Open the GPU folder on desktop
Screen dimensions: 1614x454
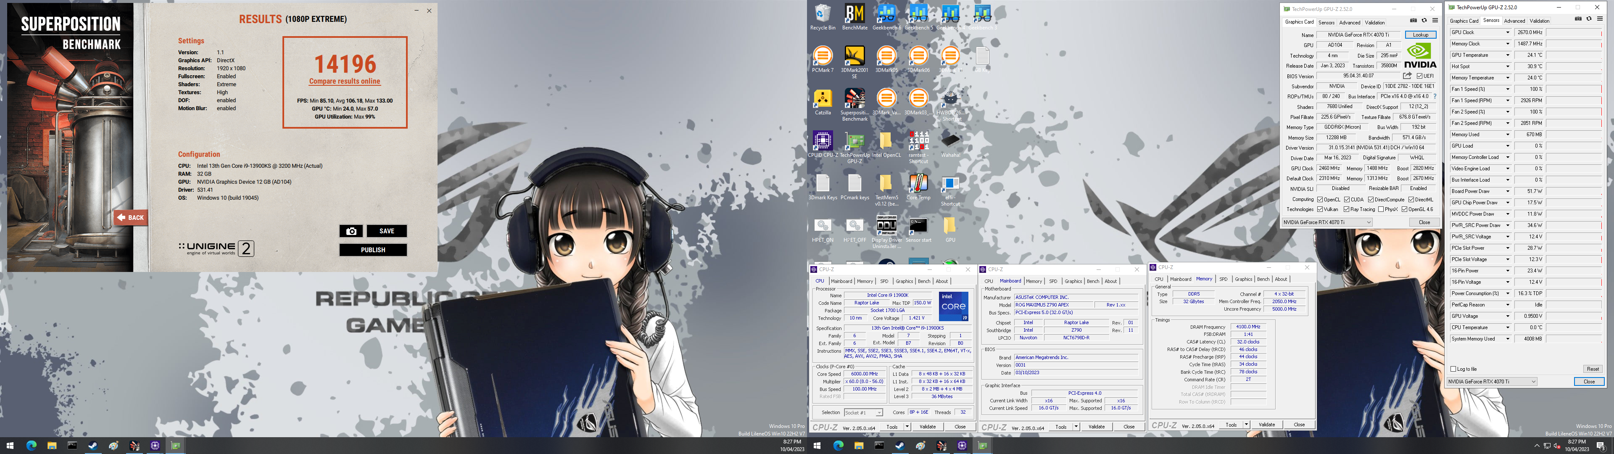[950, 230]
